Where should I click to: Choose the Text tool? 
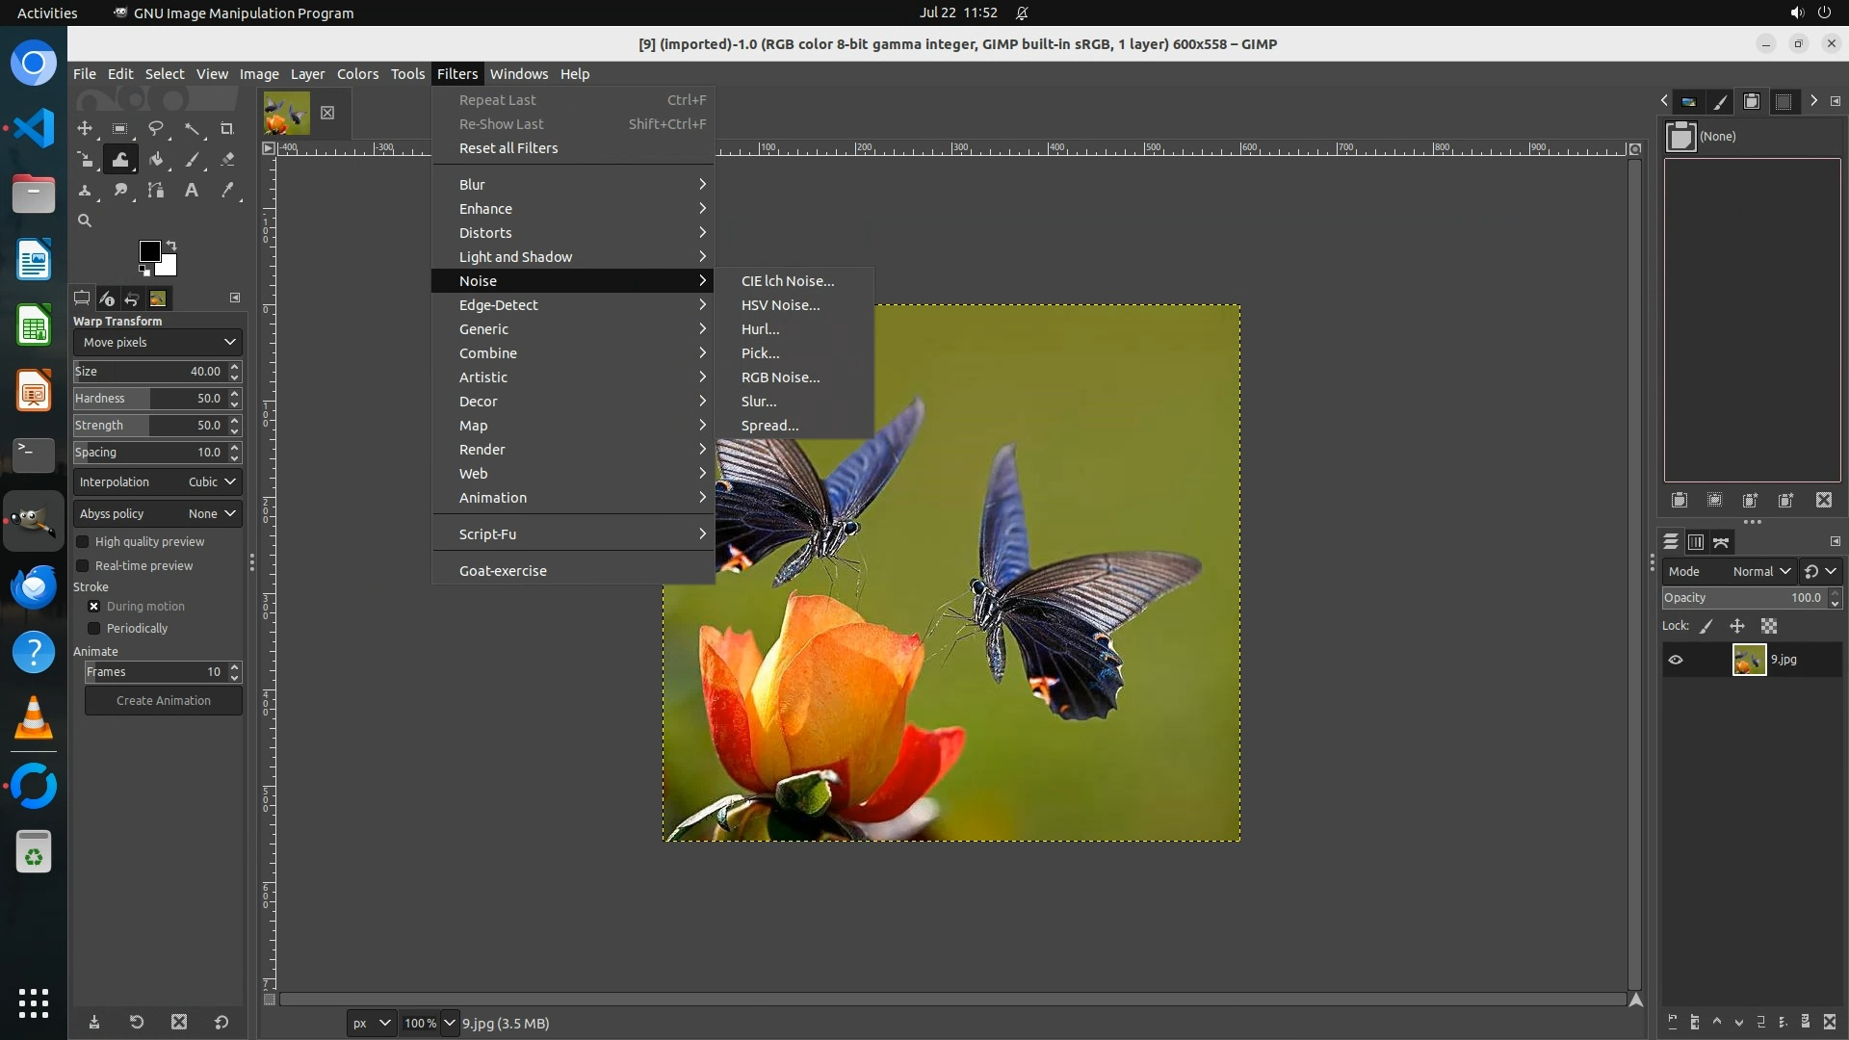192,191
